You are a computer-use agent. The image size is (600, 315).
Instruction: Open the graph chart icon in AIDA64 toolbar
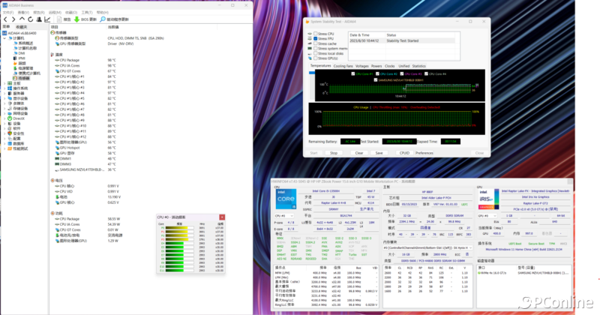coord(47,19)
